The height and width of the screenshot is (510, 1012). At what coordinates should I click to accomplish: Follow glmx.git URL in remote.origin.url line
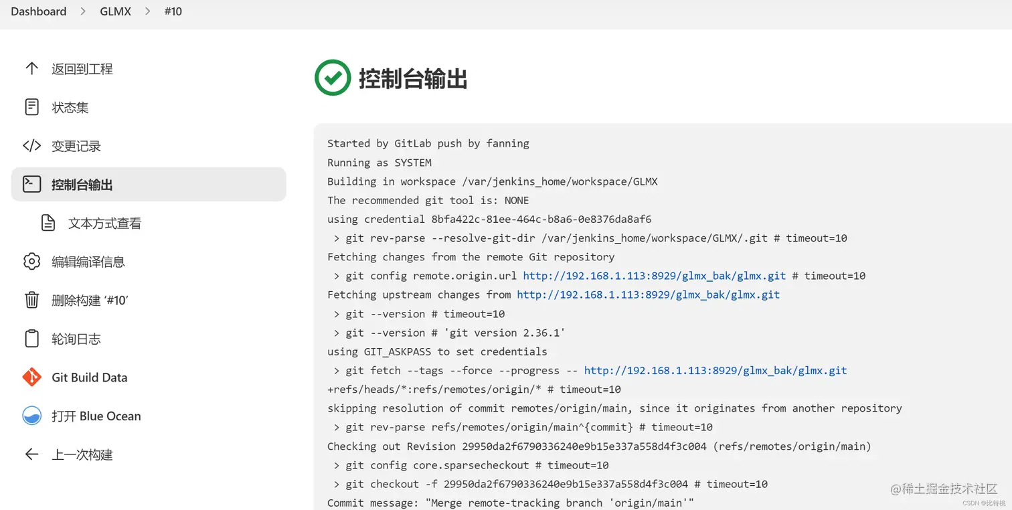pyautogui.click(x=655, y=276)
